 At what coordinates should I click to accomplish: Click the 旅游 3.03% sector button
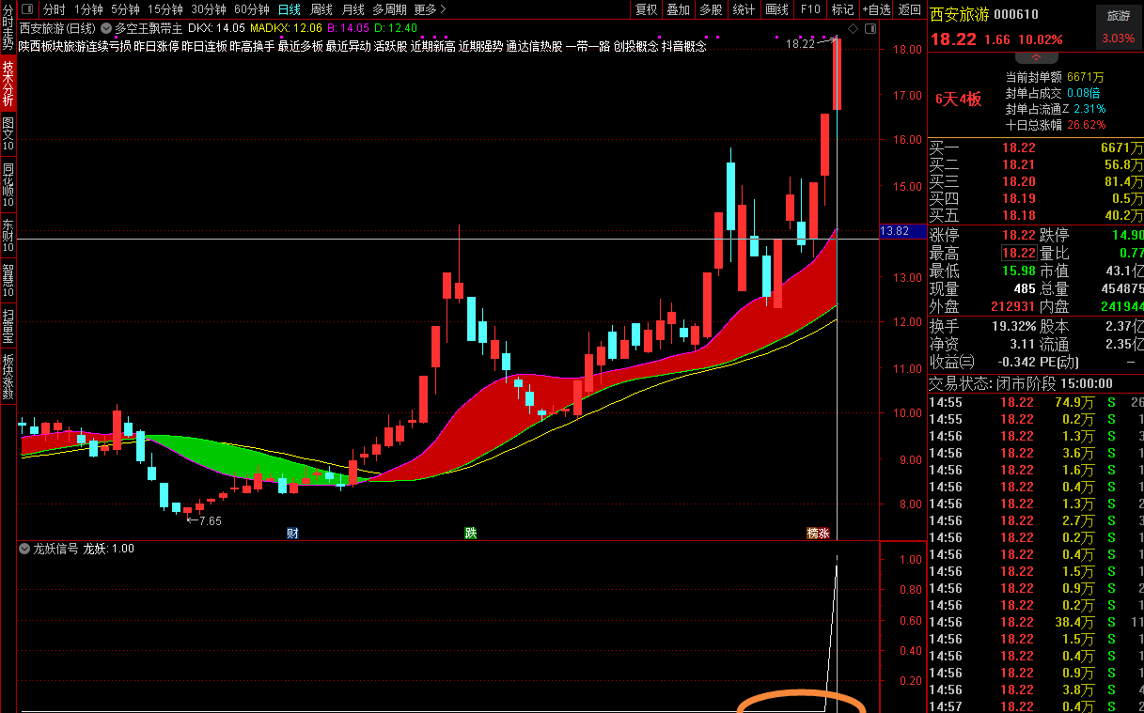(x=1119, y=27)
